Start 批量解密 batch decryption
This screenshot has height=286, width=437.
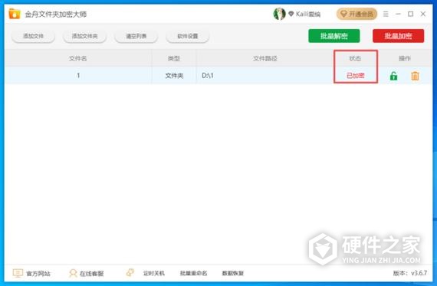click(333, 36)
